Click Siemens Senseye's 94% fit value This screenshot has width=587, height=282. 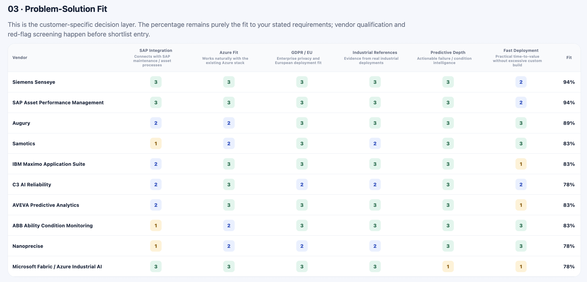click(569, 82)
